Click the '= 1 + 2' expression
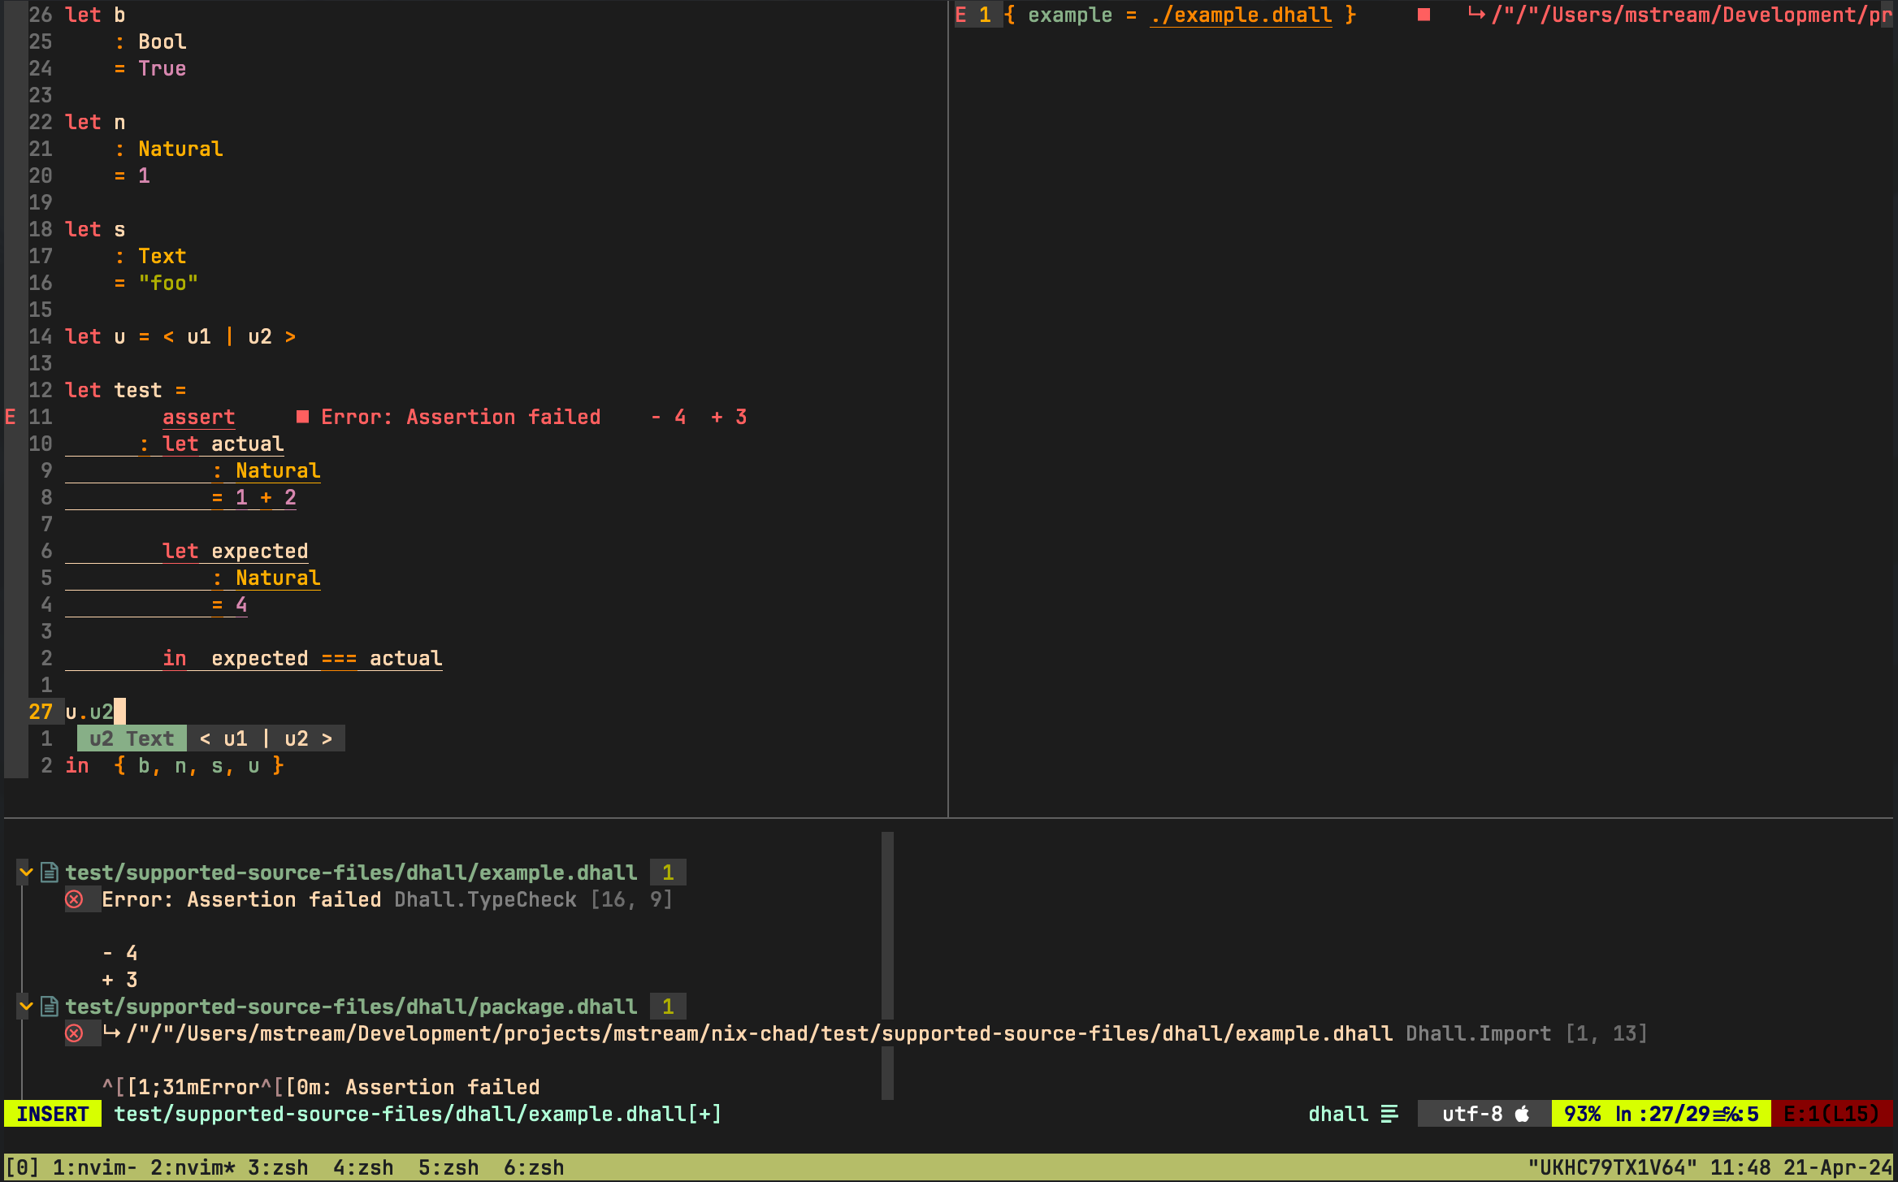The height and width of the screenshot is (1182, 1898). tap(253, 497)
